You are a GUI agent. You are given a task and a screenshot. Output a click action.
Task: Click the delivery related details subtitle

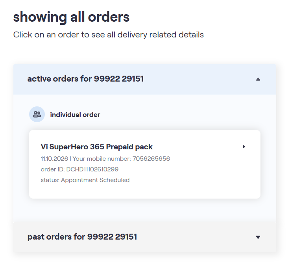click(x=109, y=35)
